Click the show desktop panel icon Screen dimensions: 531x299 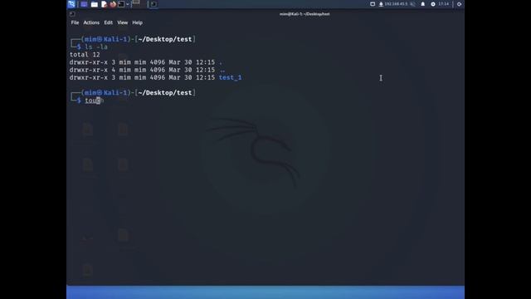[x=84, y=4]
